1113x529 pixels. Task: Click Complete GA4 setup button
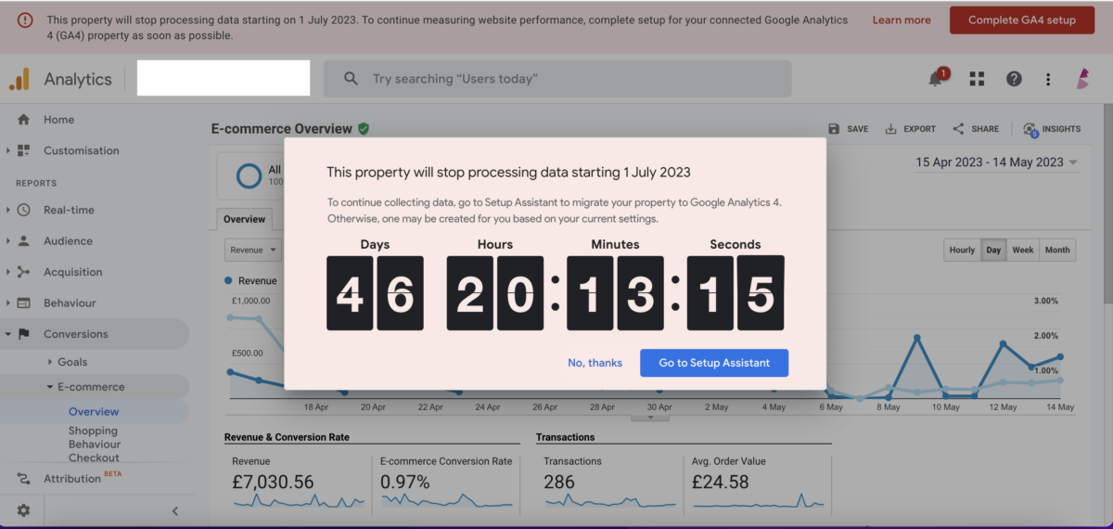(x=1022, y=20)
